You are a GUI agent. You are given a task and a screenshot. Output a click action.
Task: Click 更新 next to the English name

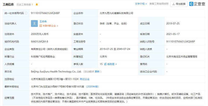point(97,72)
